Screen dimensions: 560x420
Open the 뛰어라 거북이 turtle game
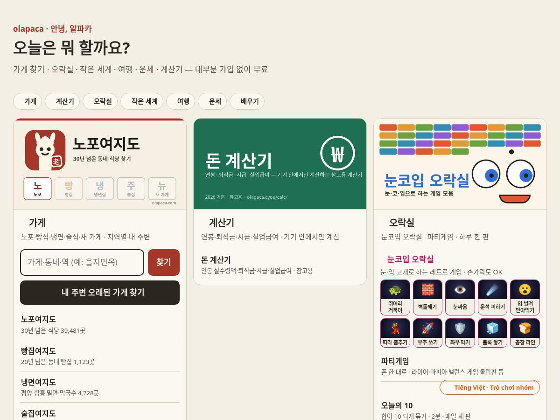(x=395, y=297)
